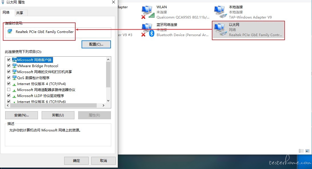Select the 本地连接 TAP-Windows adapter icon
This screenshot has width=312, height=169.
[x=220, y=12]
